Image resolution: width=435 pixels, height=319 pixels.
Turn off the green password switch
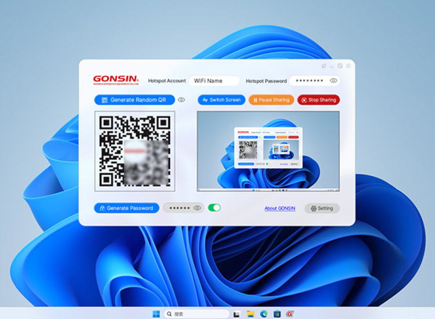(215, 208)
